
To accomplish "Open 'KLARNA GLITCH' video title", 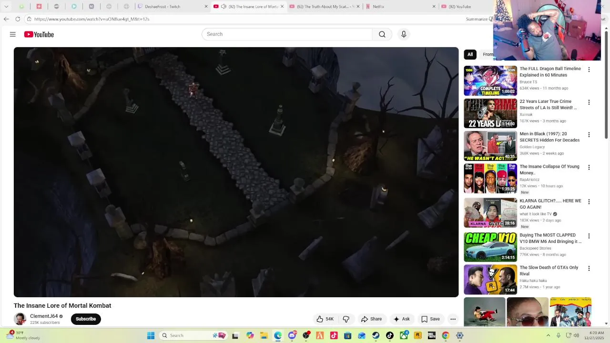I will coord(550,204).
